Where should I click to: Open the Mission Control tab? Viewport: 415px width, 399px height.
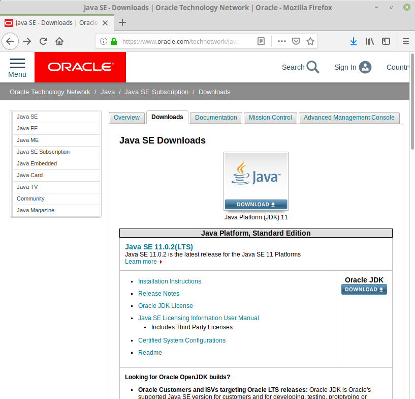click(270, 118)
